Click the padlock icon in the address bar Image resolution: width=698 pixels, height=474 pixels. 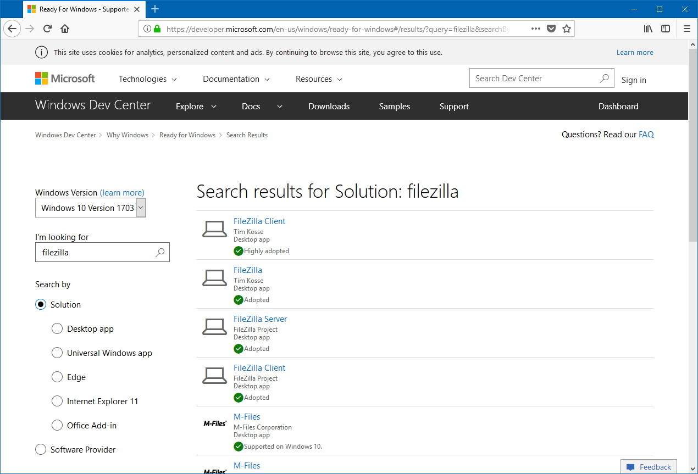point(157,29)
